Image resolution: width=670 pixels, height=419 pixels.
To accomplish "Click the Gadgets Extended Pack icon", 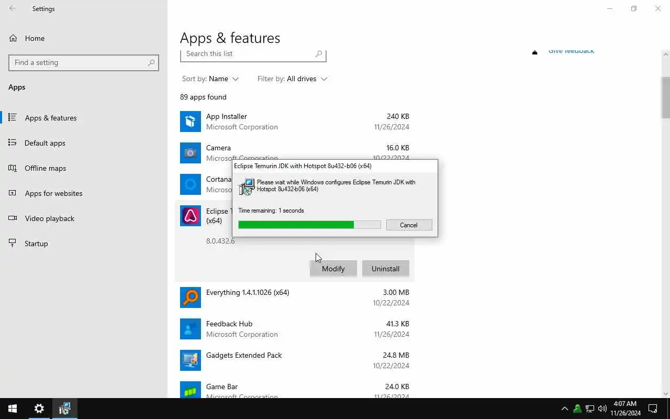I will pos(191,360).
